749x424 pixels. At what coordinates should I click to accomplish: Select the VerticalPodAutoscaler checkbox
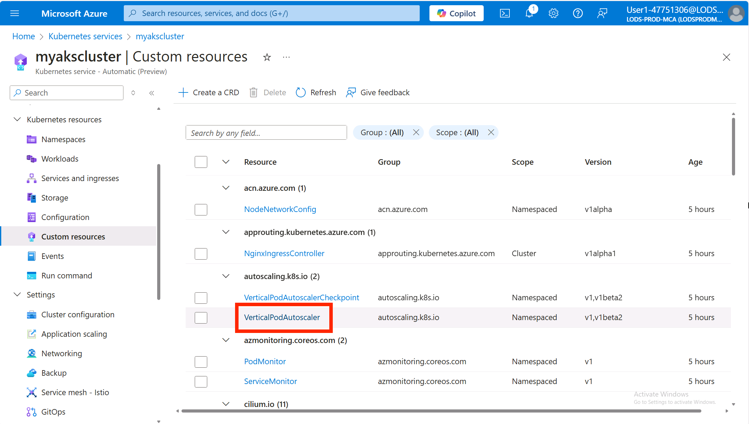point(201,318)
